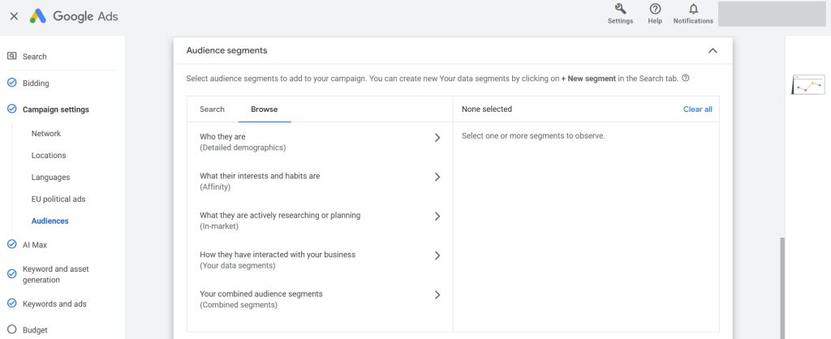Expand Your data segments category
Image resolution: width=831 pixels, height=339 pixels.
coord(437,255)
